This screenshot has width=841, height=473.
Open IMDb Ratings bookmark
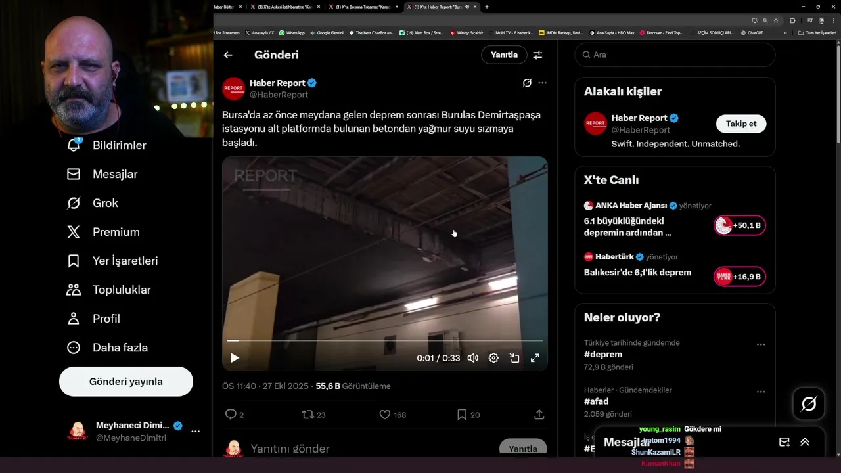point(560,32)
